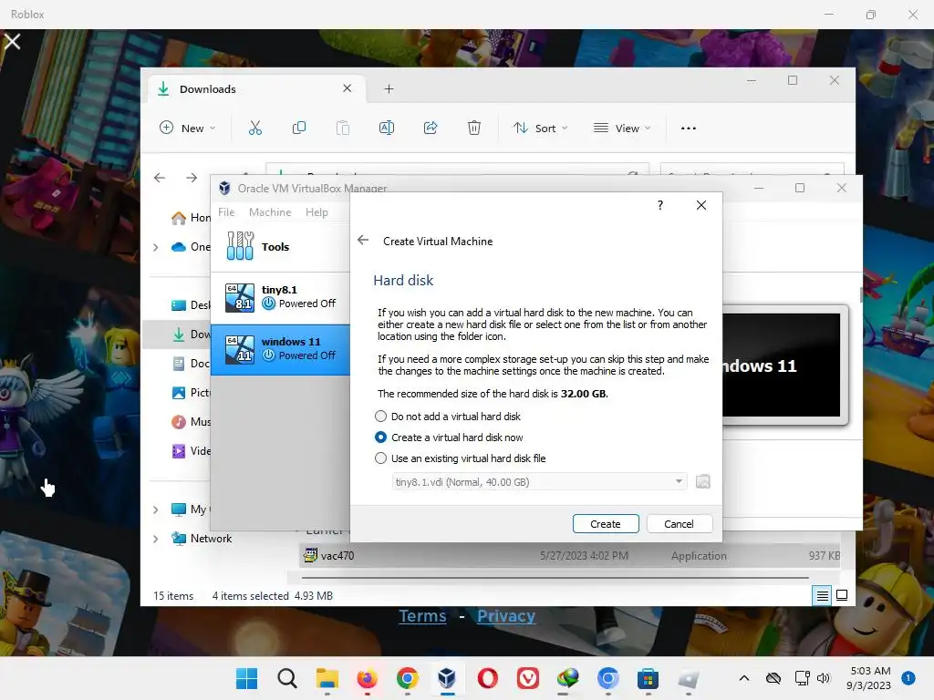Select the windows 11 virtual machine

click(x=280, y=349)
